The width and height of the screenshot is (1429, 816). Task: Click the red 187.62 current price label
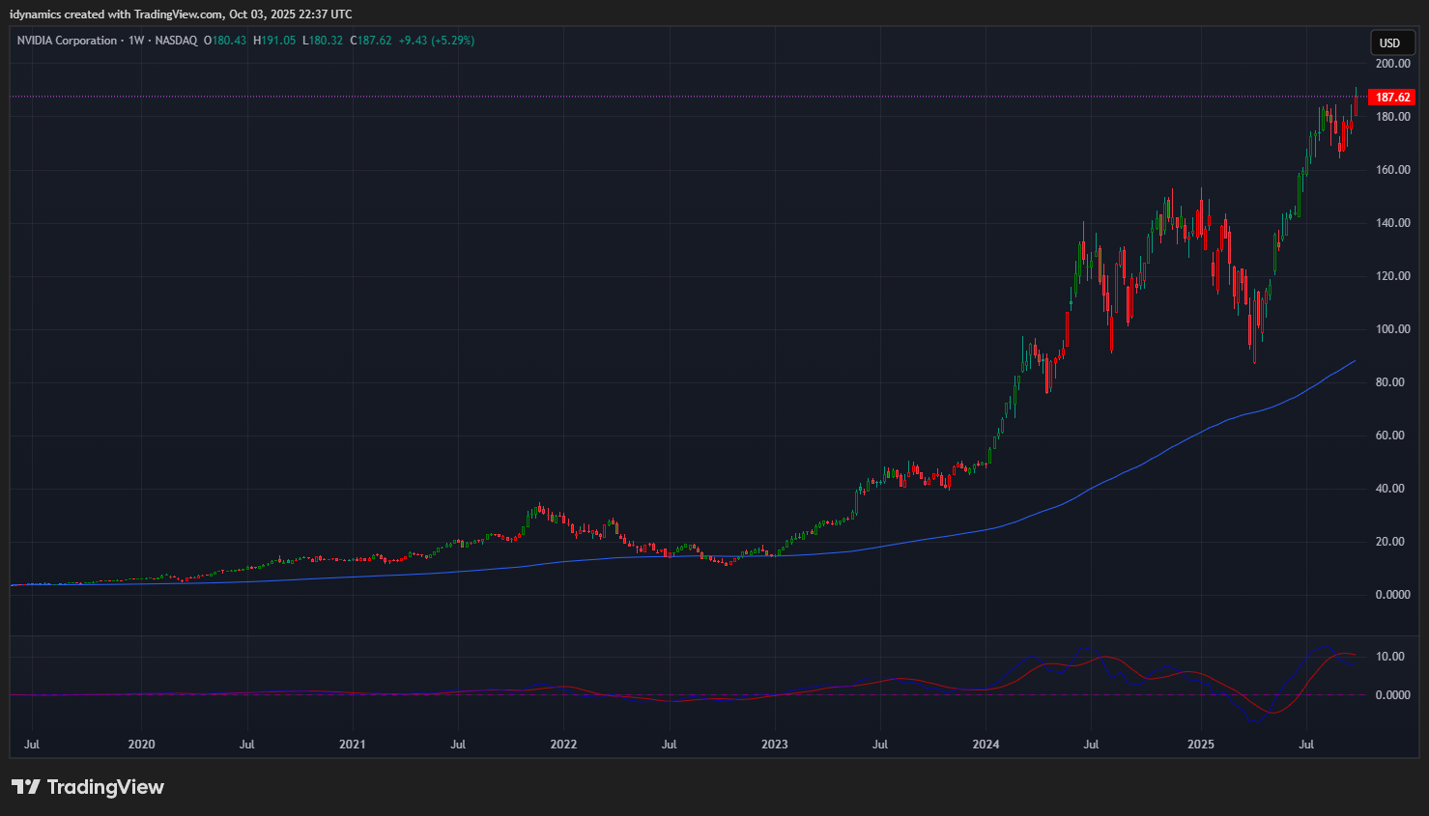tap(1392, 98)
